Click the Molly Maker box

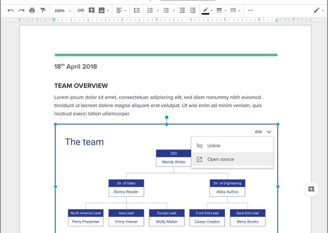tap(167, 222)
